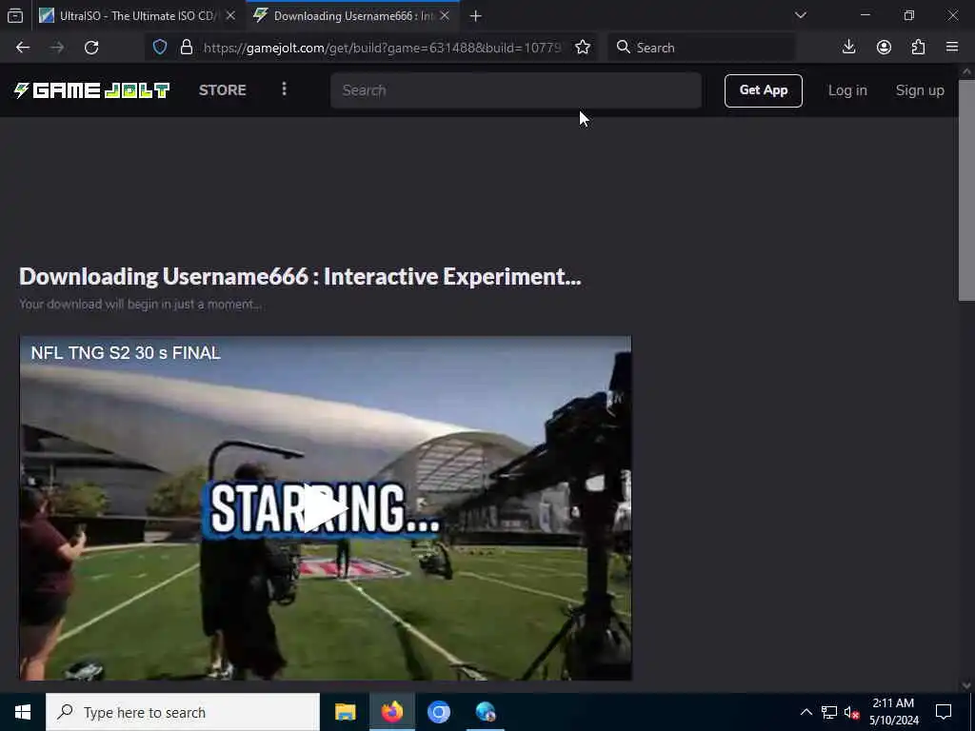Click the Downloading Username666 heading
Image resolution: width=975 pixels, height=731 pixels.
click(300, 277)
